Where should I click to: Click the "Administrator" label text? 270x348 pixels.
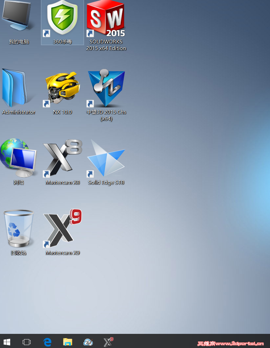pos(19,112)
